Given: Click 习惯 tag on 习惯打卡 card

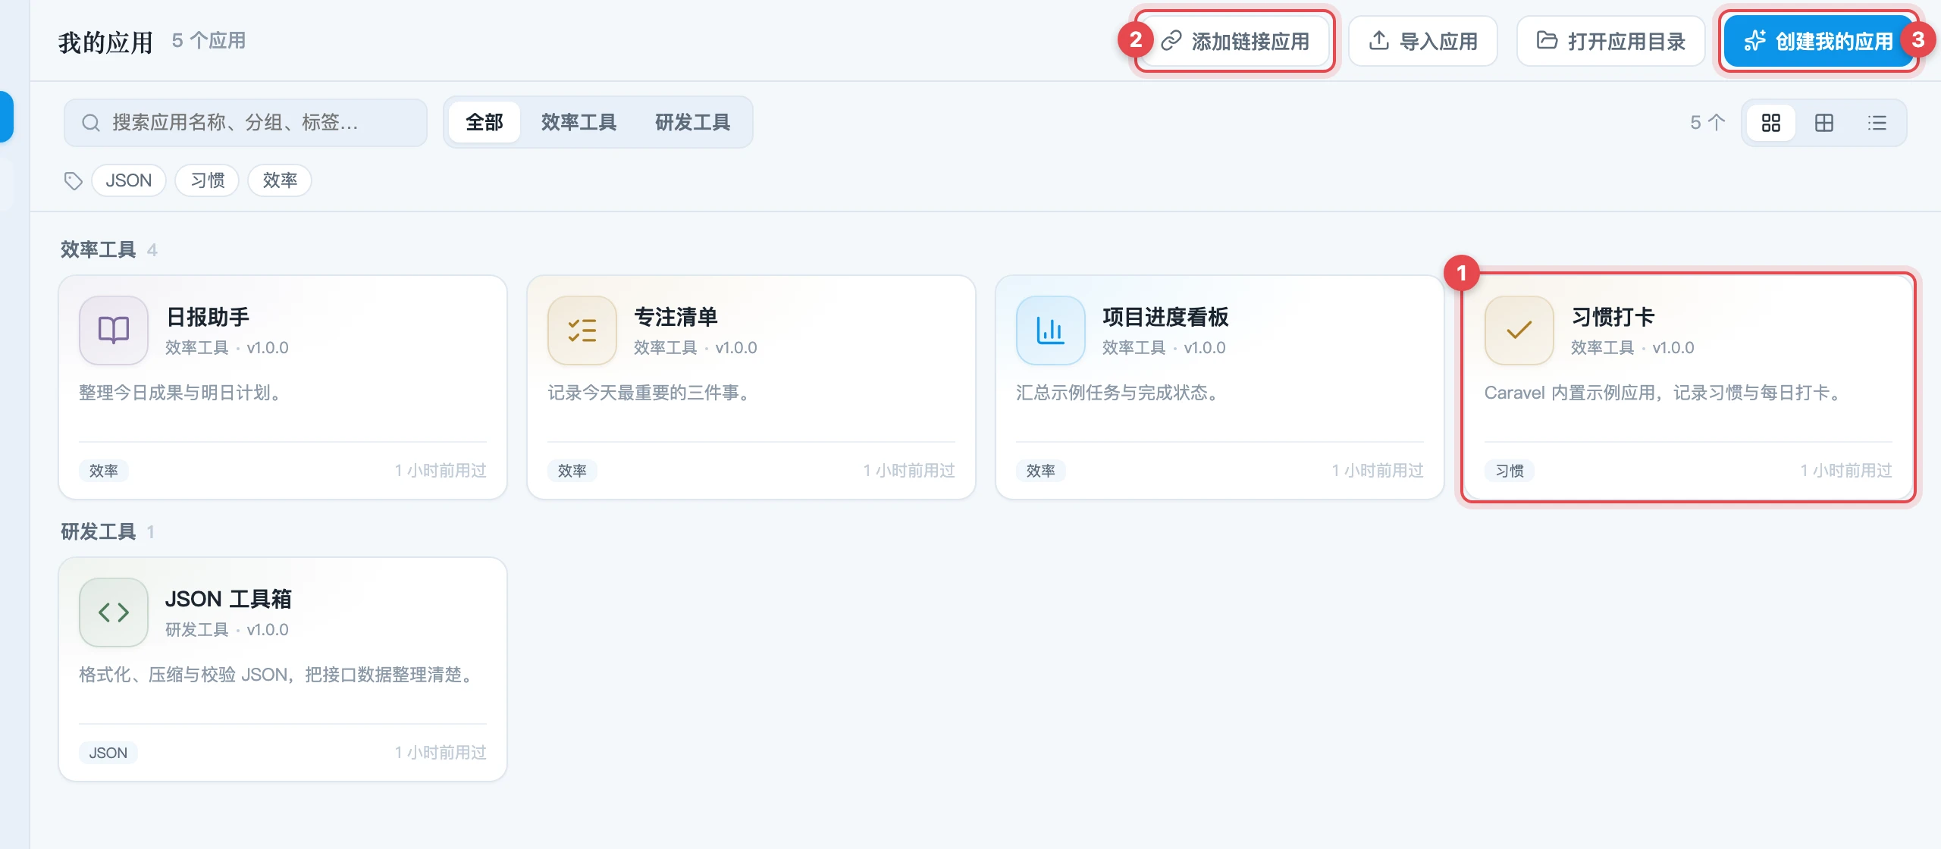Looking at the screenshot, I should tap(1510, 471).
